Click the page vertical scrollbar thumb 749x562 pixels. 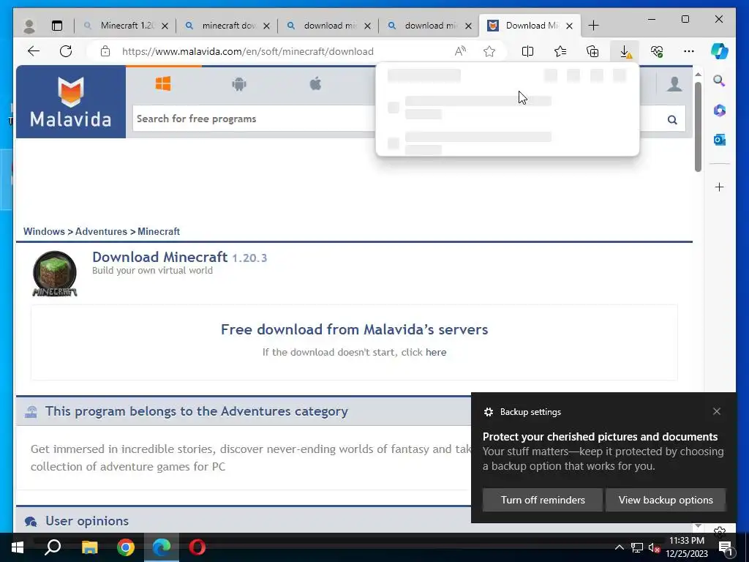pos(698,127)
